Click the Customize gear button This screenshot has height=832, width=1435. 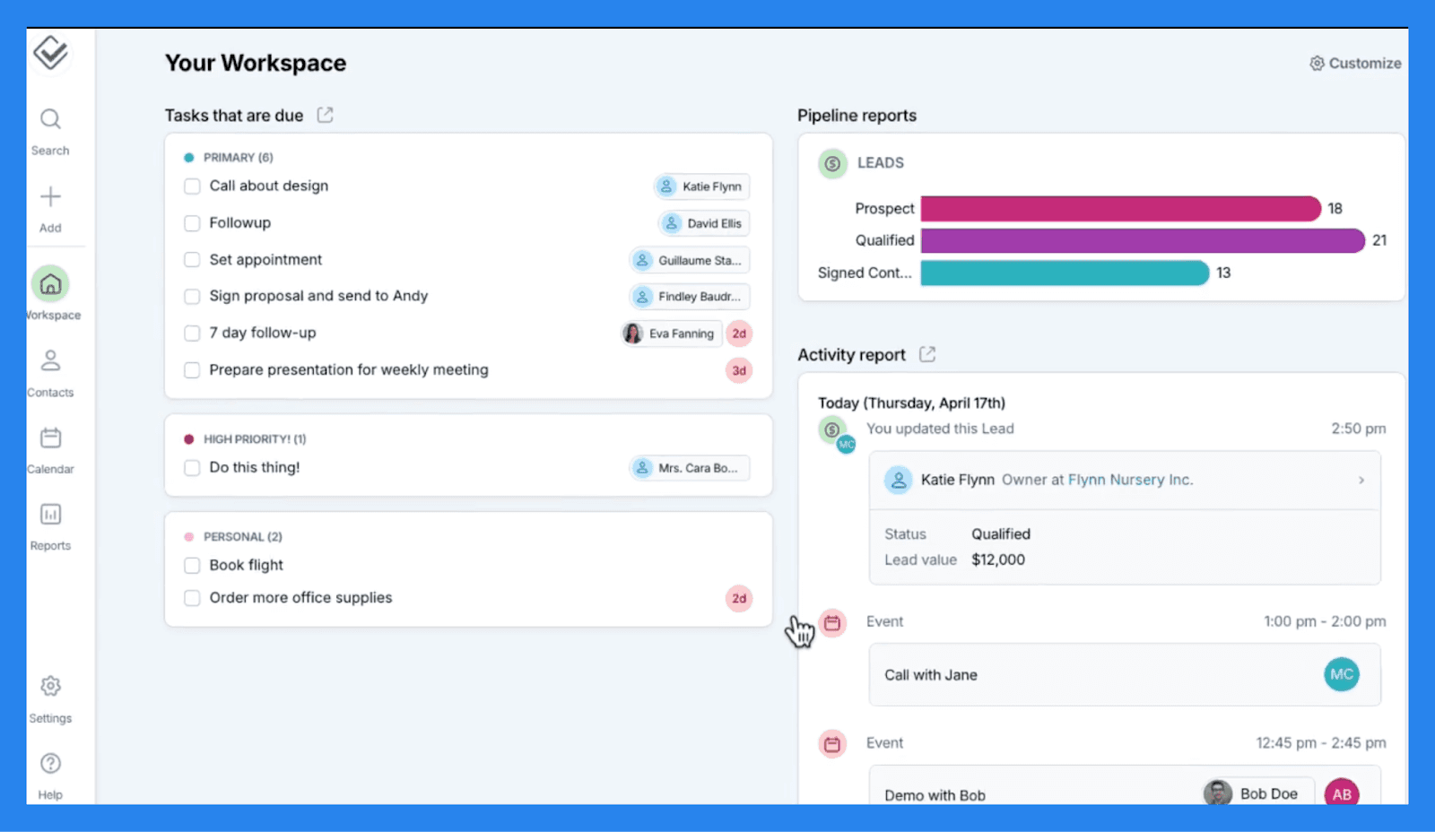click(x=1355, y=64)
